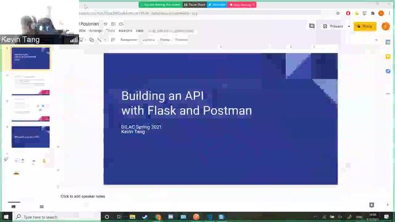Switch to filmstrip view button
Image resolution: width=395 pixels, height=222 pixels.
coord(14,207)
